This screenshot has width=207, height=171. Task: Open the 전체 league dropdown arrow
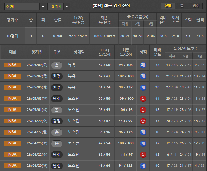point(43,7)
